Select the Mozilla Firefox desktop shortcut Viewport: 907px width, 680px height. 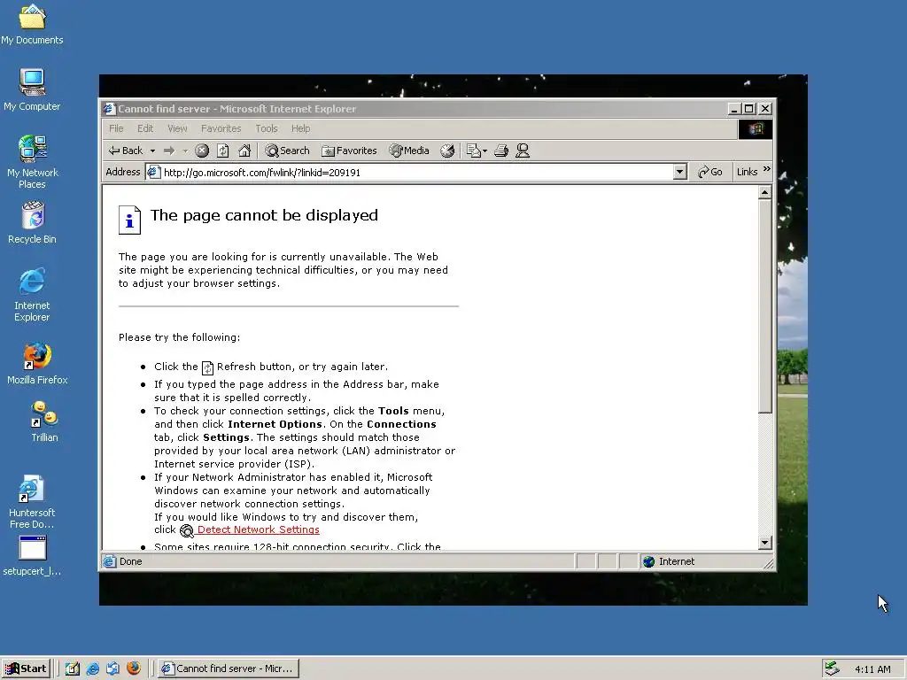coord(37,364)
